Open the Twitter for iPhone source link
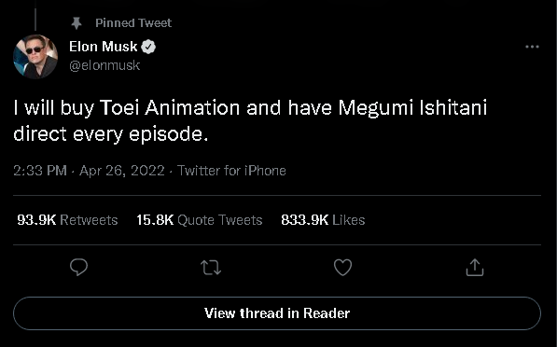 tap(231, 171)
